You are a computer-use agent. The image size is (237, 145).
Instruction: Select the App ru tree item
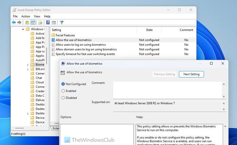point(40,51)
